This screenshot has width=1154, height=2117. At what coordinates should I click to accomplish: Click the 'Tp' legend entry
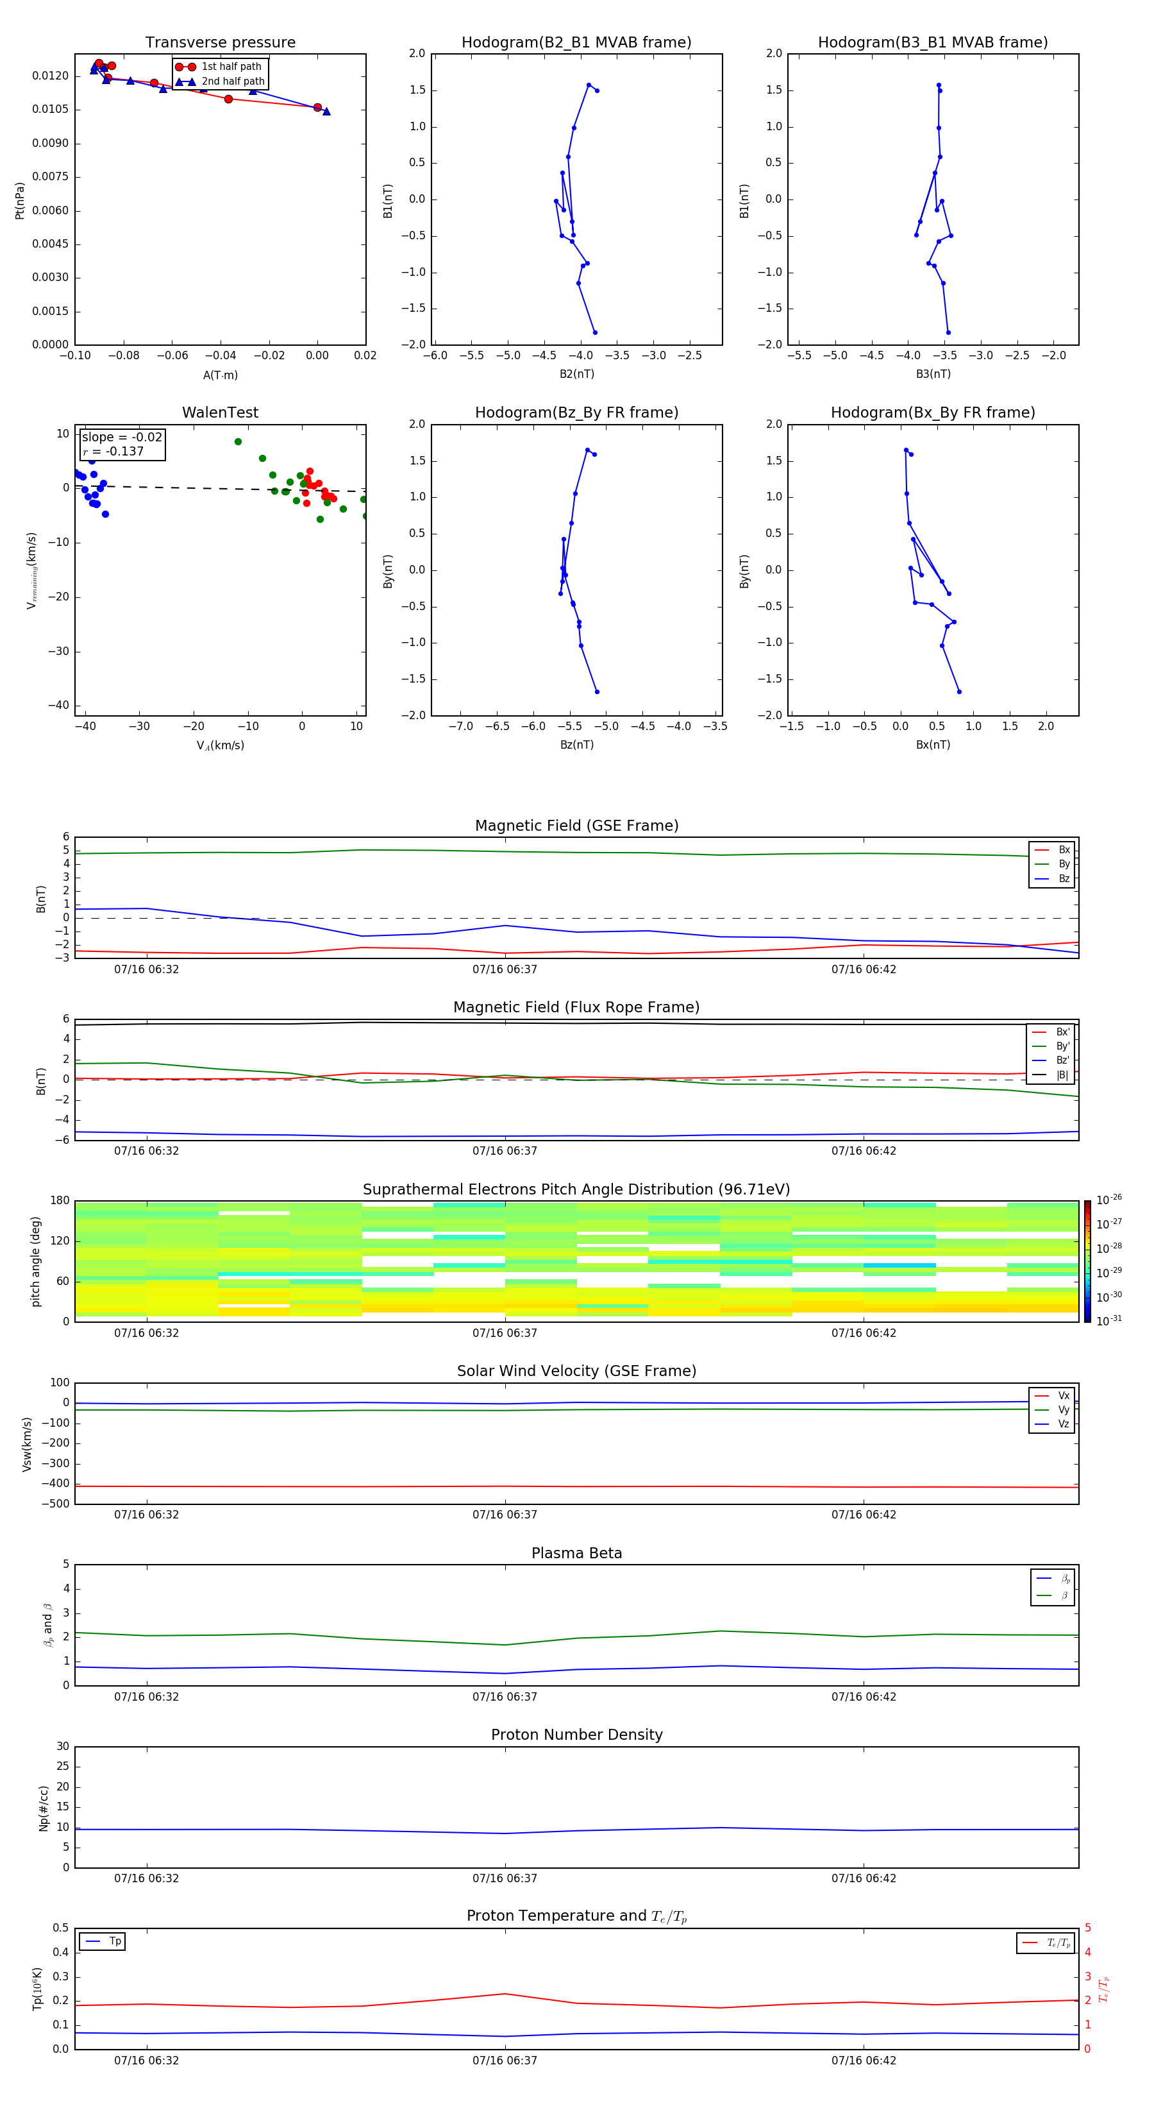(x=103, y=1941)
